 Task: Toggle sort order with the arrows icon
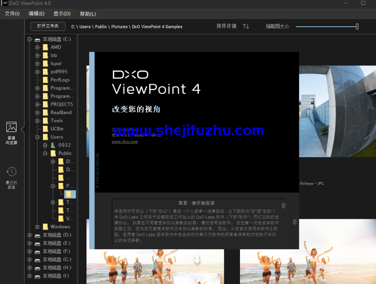point(246,26)
